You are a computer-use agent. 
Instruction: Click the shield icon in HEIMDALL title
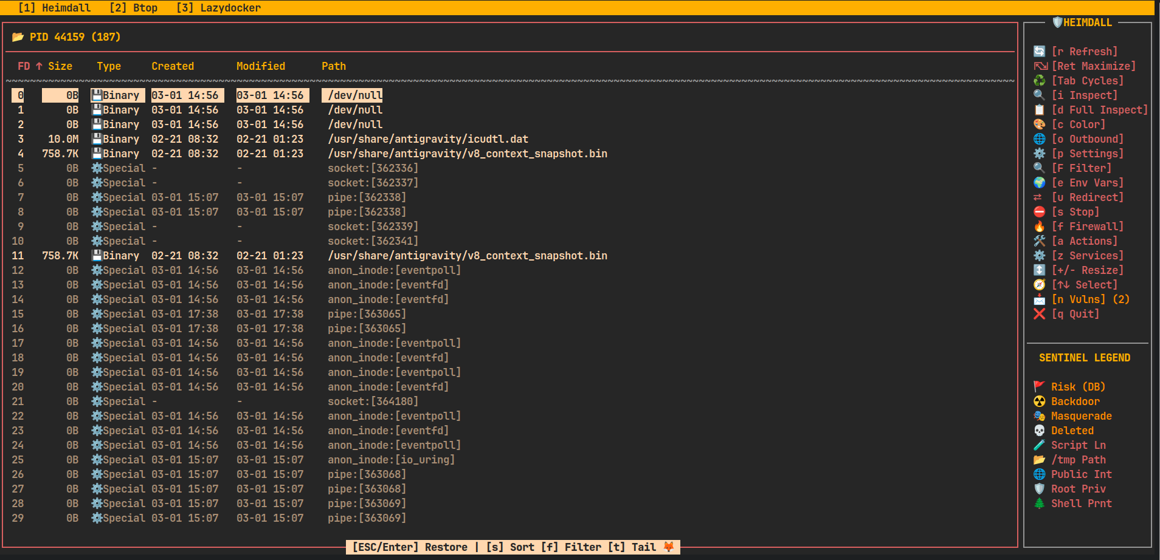point(1057,22)
